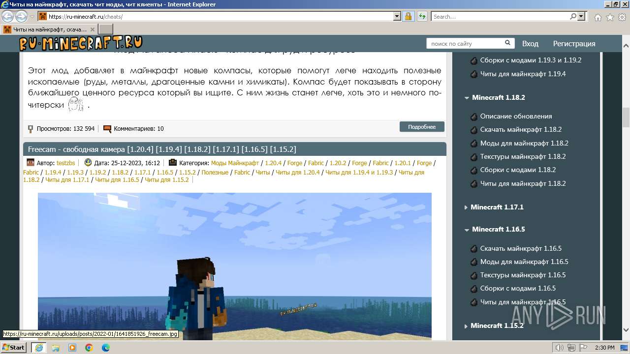630x354 pixels.
Task: Open a new blank tab
Action: (106, 29)
